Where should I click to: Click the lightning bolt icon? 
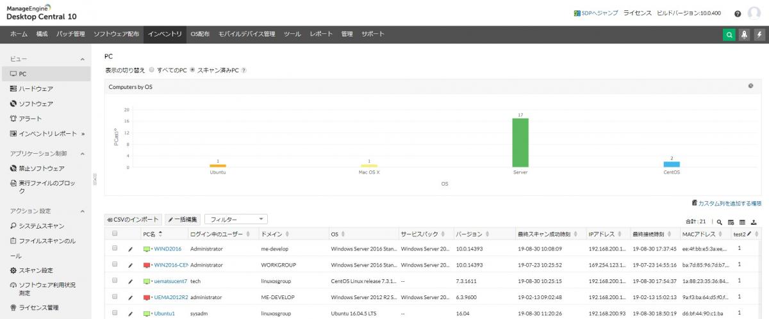[759, 35]
